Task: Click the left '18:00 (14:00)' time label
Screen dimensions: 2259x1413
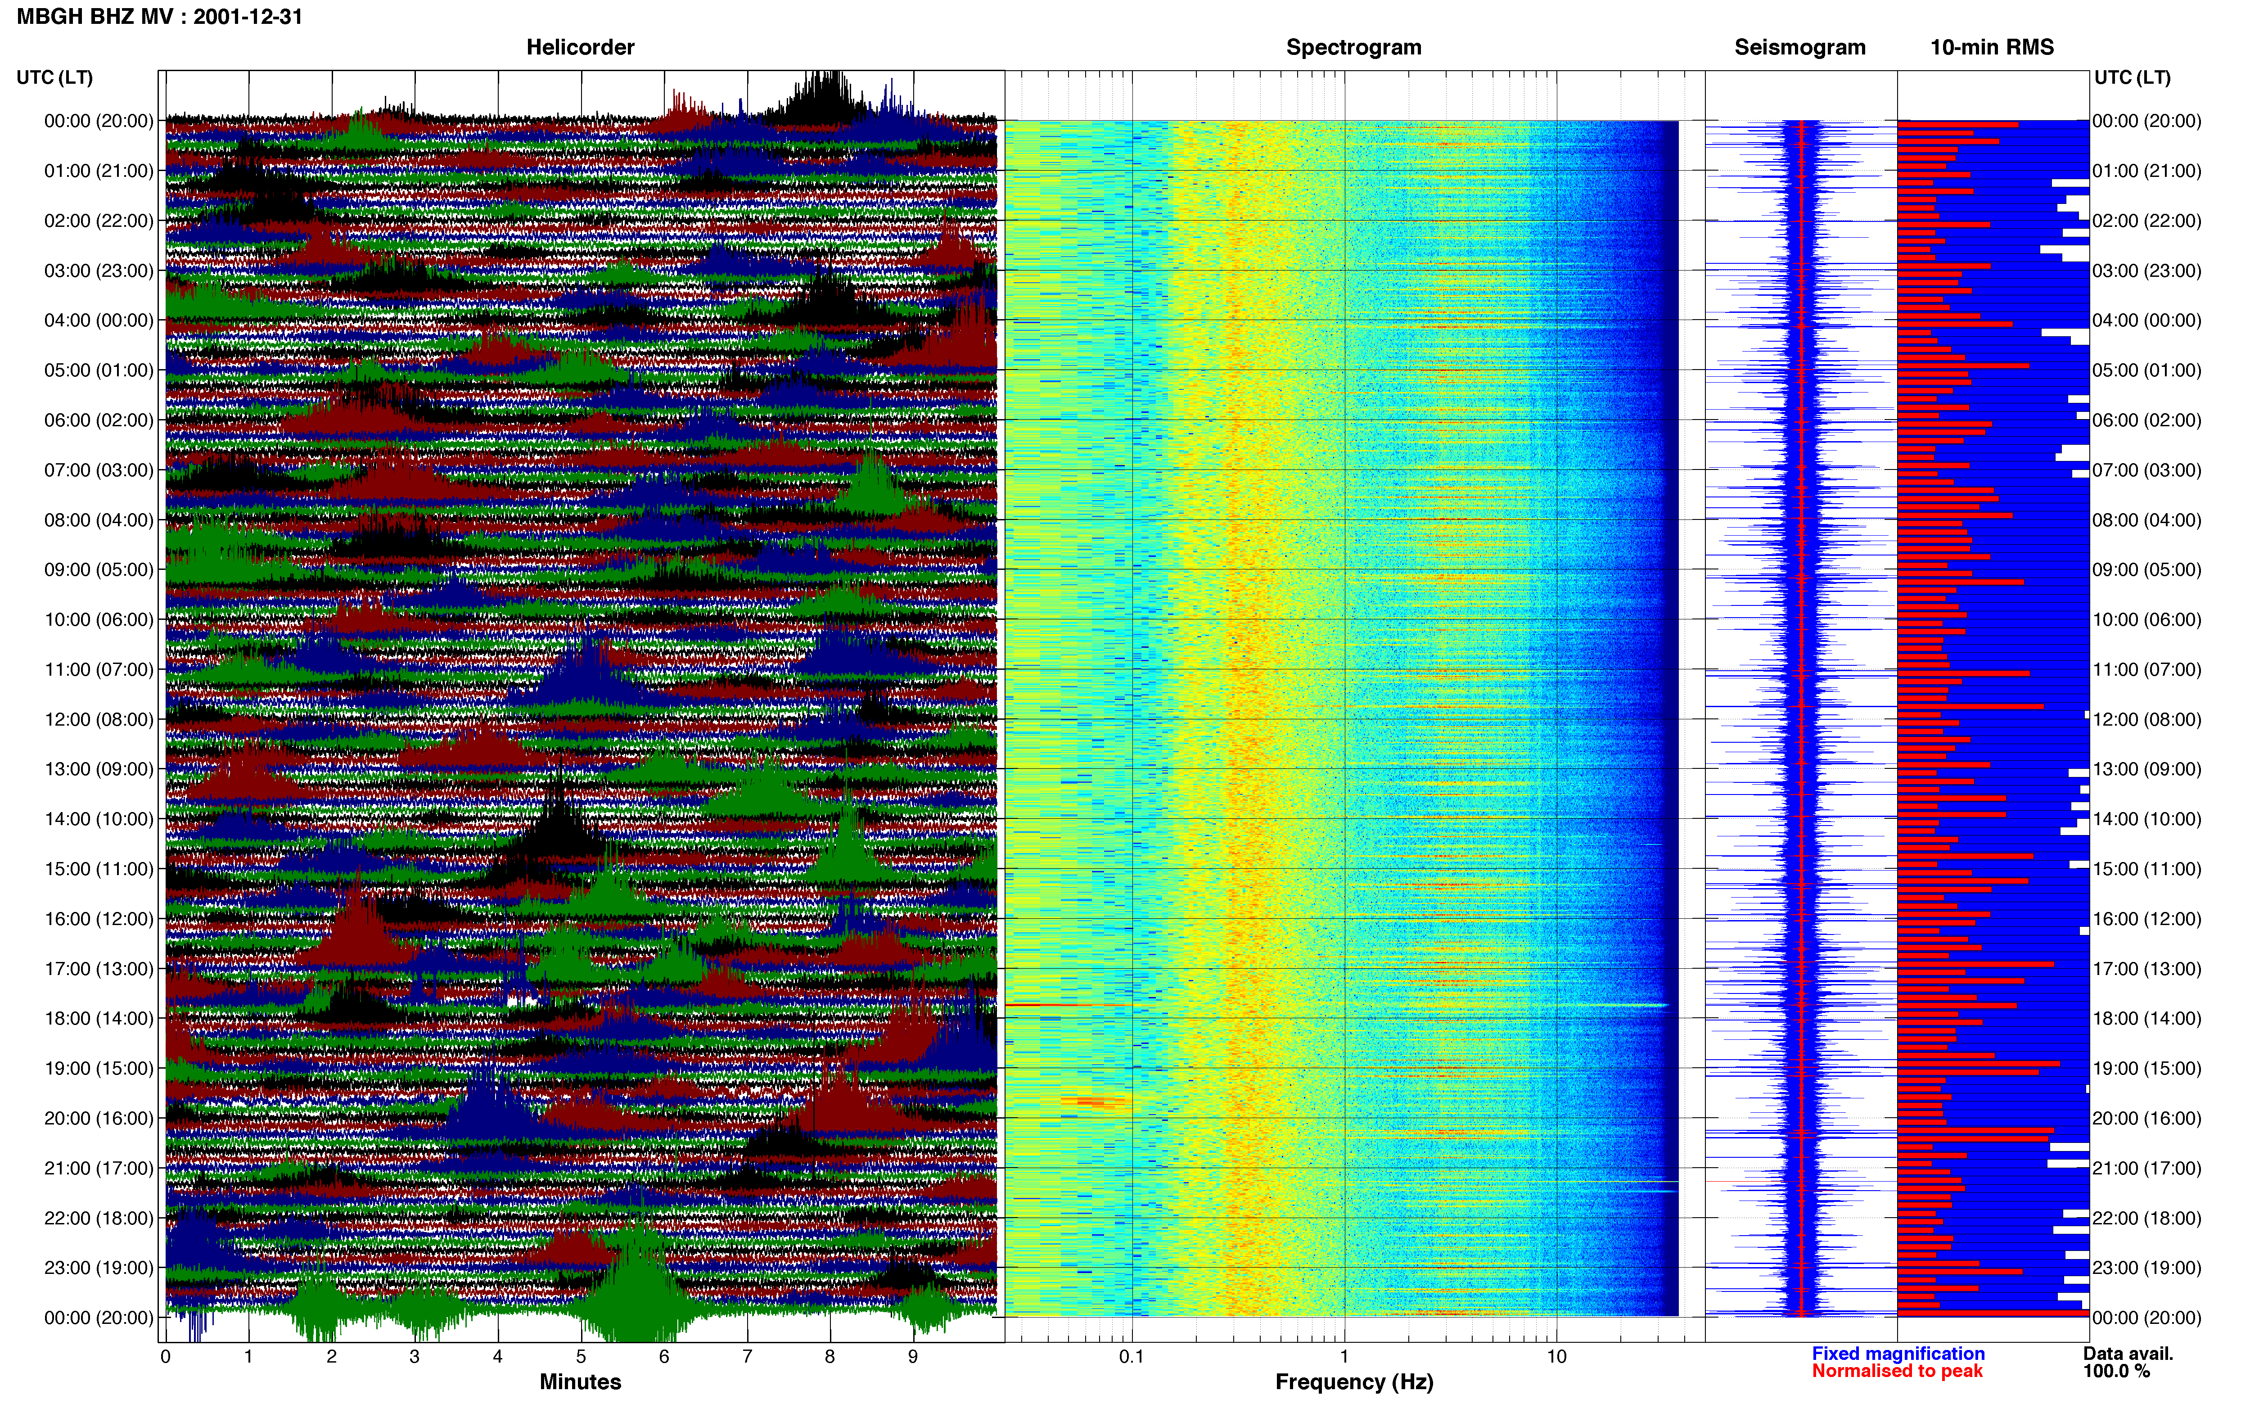Action: point(99,1019)
